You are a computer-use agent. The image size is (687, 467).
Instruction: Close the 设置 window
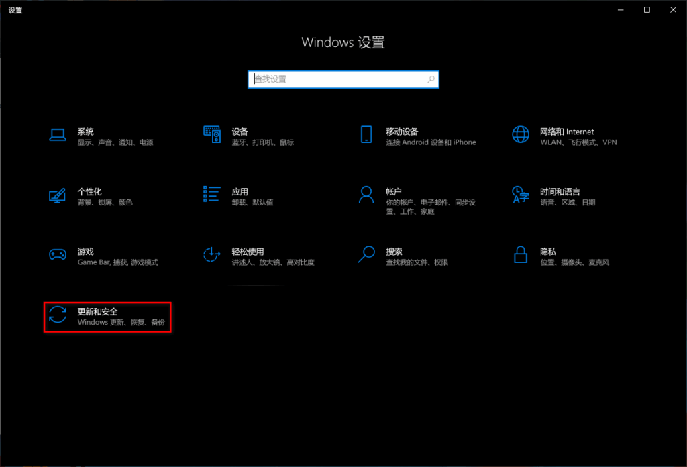point(673,9)
